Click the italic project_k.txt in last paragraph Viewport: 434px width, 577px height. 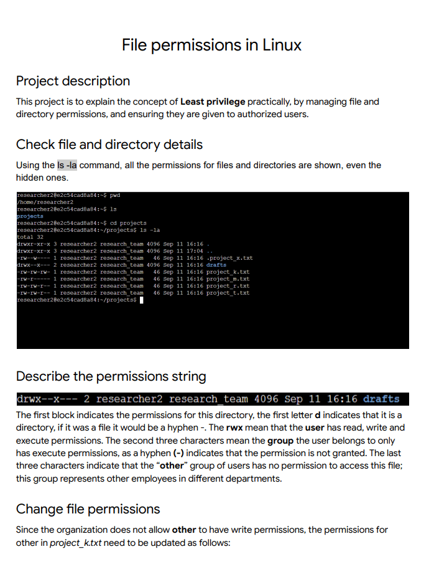(75, 543)
